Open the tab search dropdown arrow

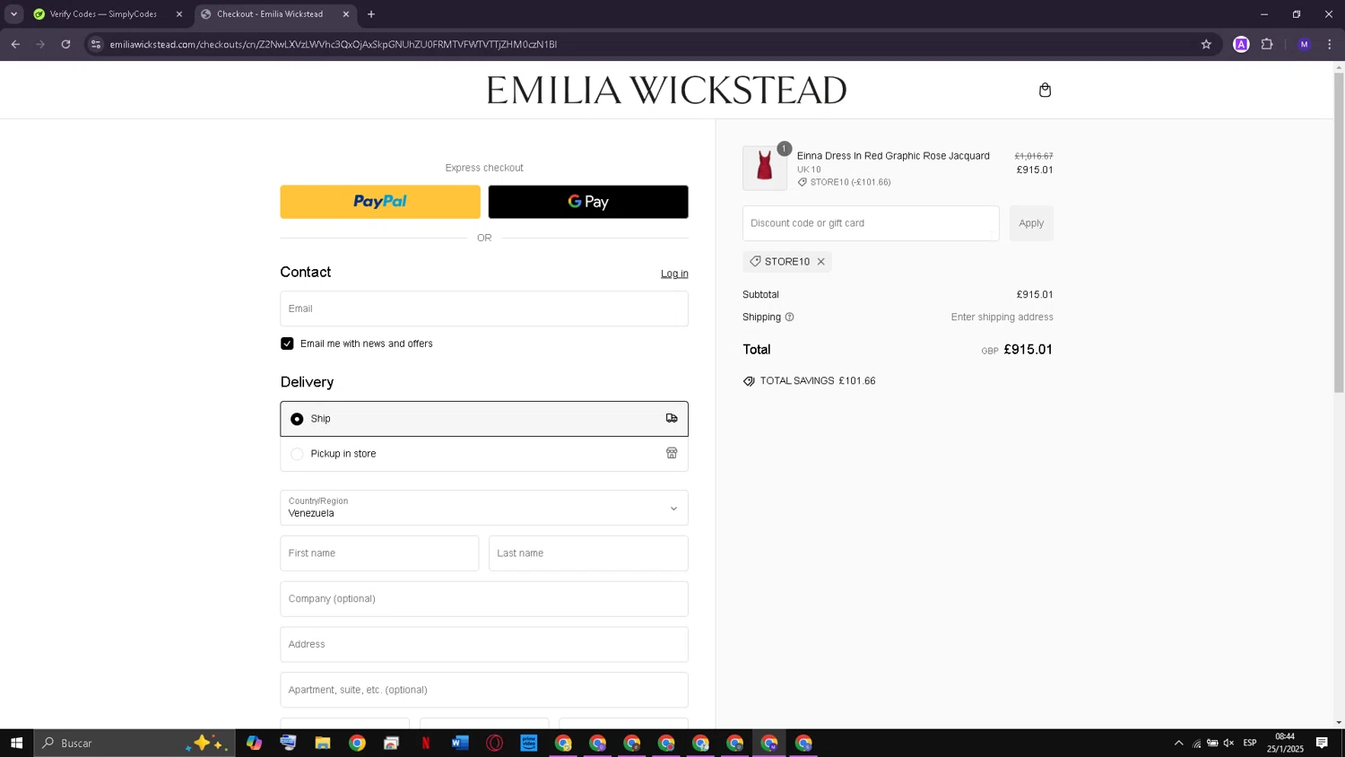click(x=13, y=14)
